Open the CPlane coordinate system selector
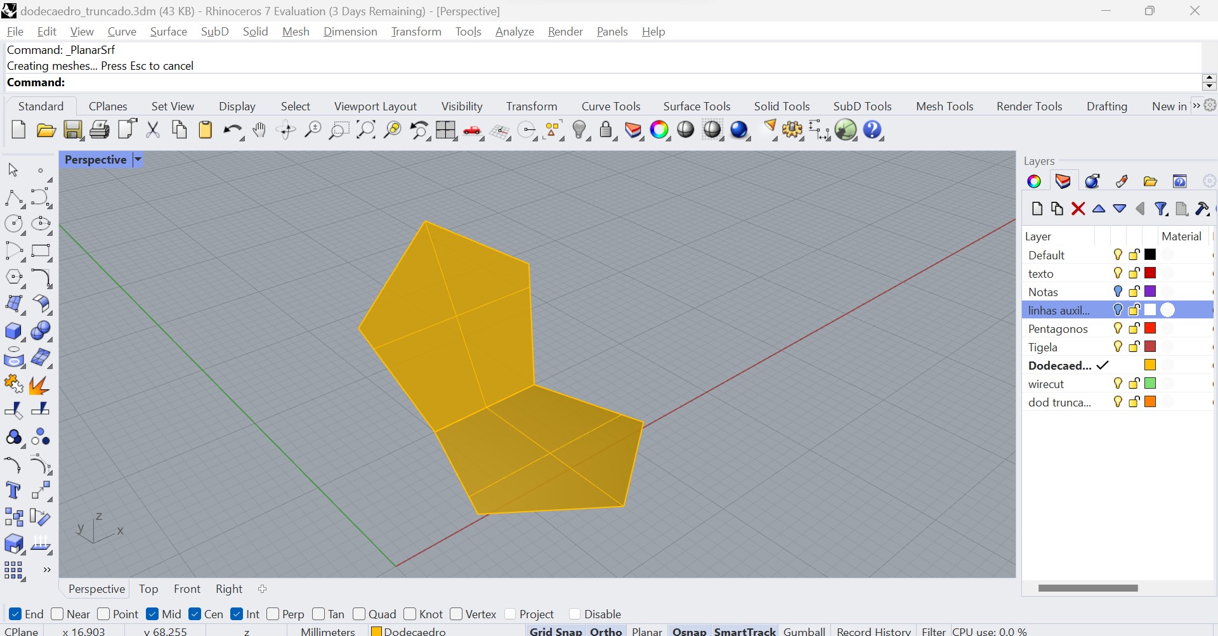 [x=22, y=631]
